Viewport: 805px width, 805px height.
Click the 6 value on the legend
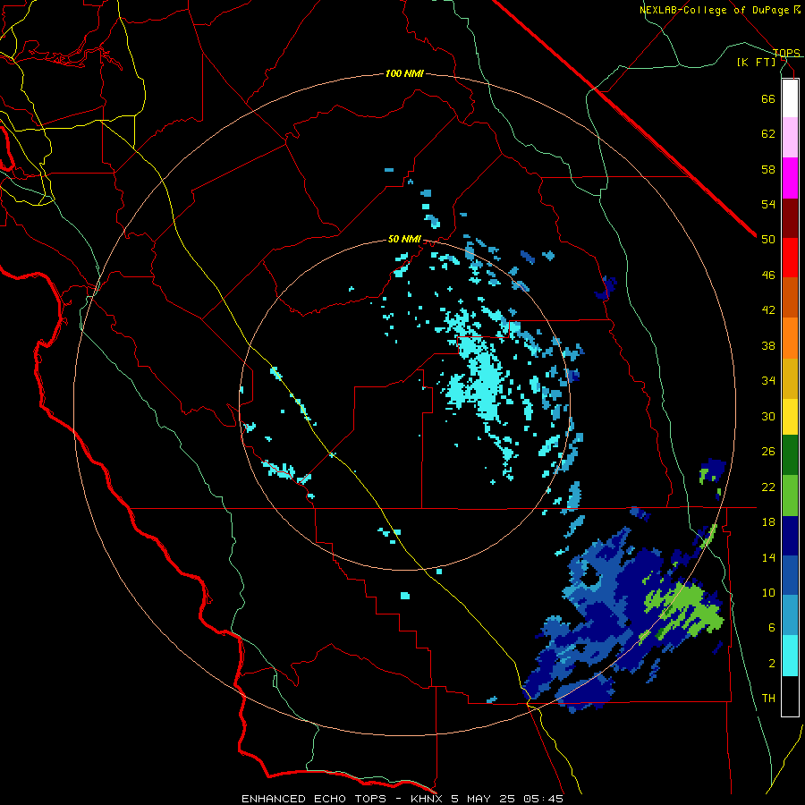point(772,628)
